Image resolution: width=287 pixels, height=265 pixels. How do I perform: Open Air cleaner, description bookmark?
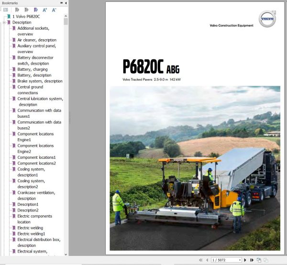pyautogui.click(x=37, y=40)
